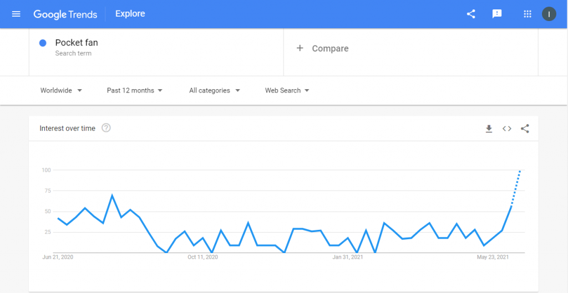Screen dimensions: 568x293
Task: Open the Web Search type dropdown
Action: [287, 90]
